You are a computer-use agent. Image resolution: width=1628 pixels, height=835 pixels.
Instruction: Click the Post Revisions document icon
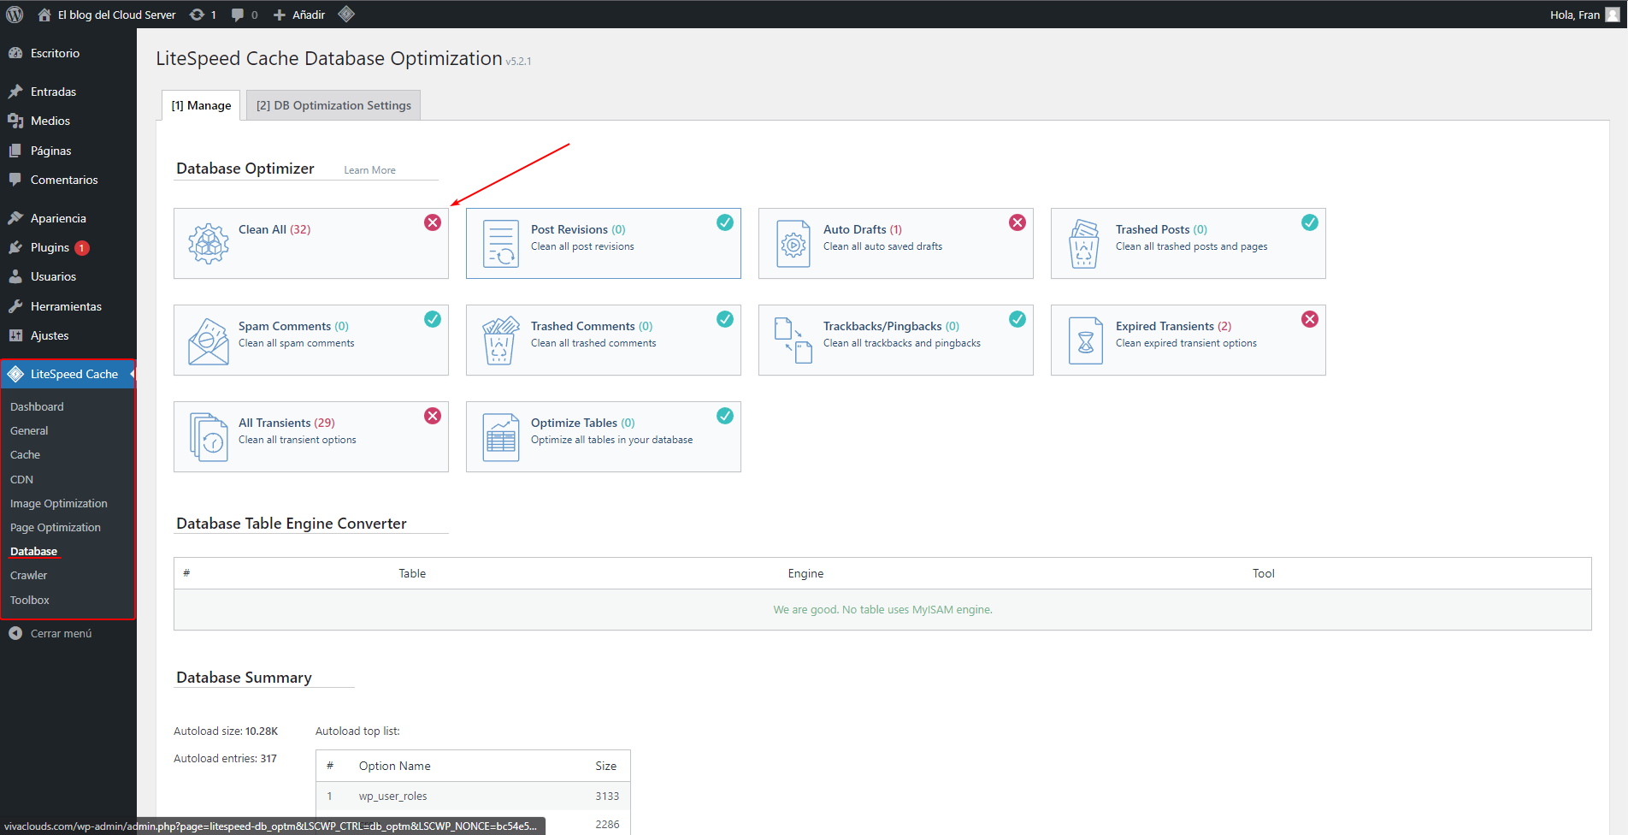pos(501,244)
